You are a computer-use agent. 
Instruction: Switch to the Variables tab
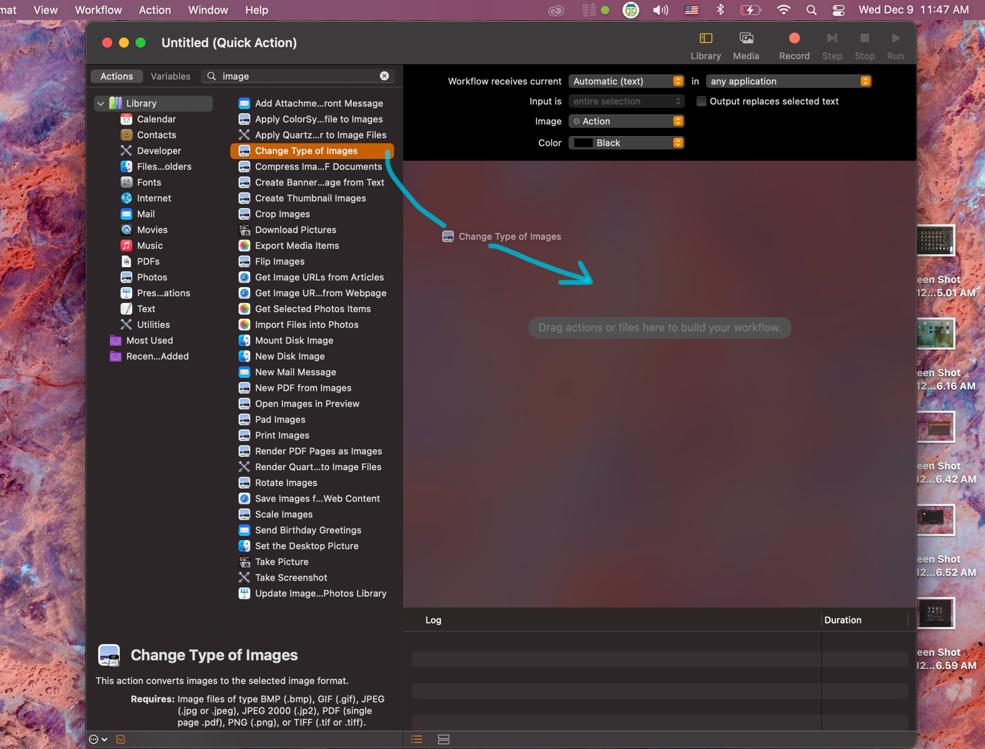pyautogui.click(x=171, y=76)
